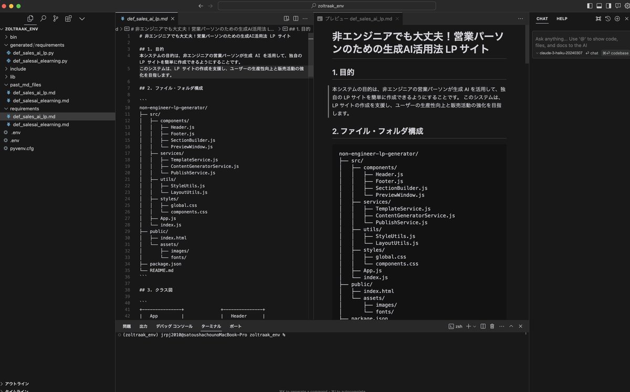Expand the アウトライン section
630x392 pixels.
(x=57, y=384)
